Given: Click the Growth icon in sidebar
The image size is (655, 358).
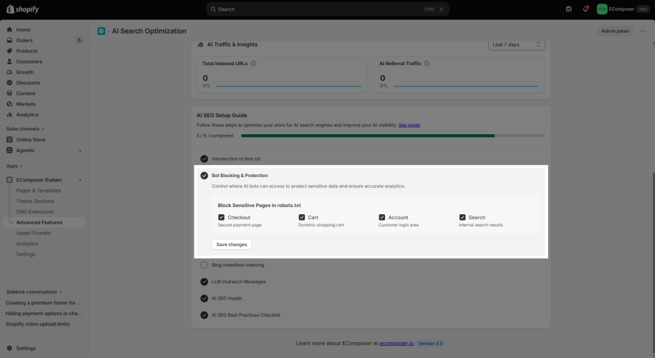Looking at the screenshot, I should click(10, 72).
